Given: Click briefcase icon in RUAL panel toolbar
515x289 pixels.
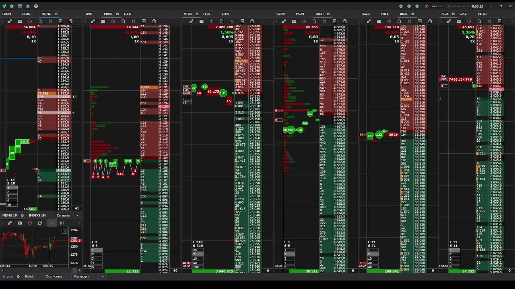Looking at the screenshot, I should tap(379, 21).
